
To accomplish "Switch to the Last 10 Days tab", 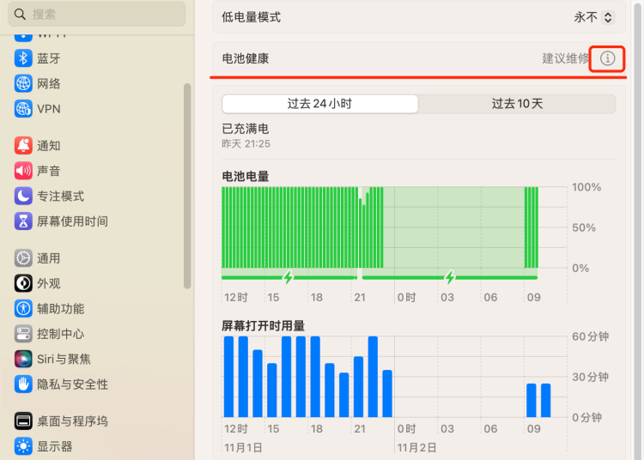I will coord(517,104).
